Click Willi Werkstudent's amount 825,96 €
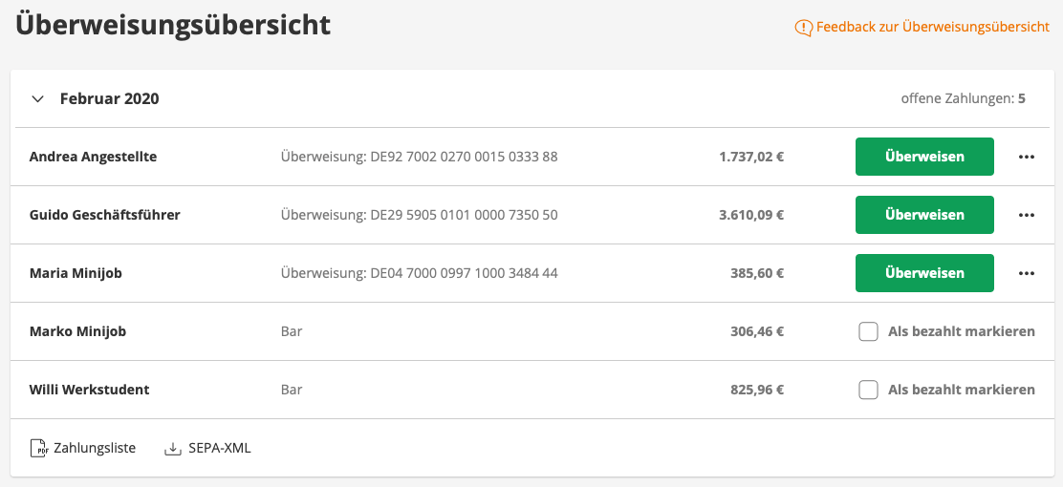This screenshot has width=1063, height=487. pos(750,391)
